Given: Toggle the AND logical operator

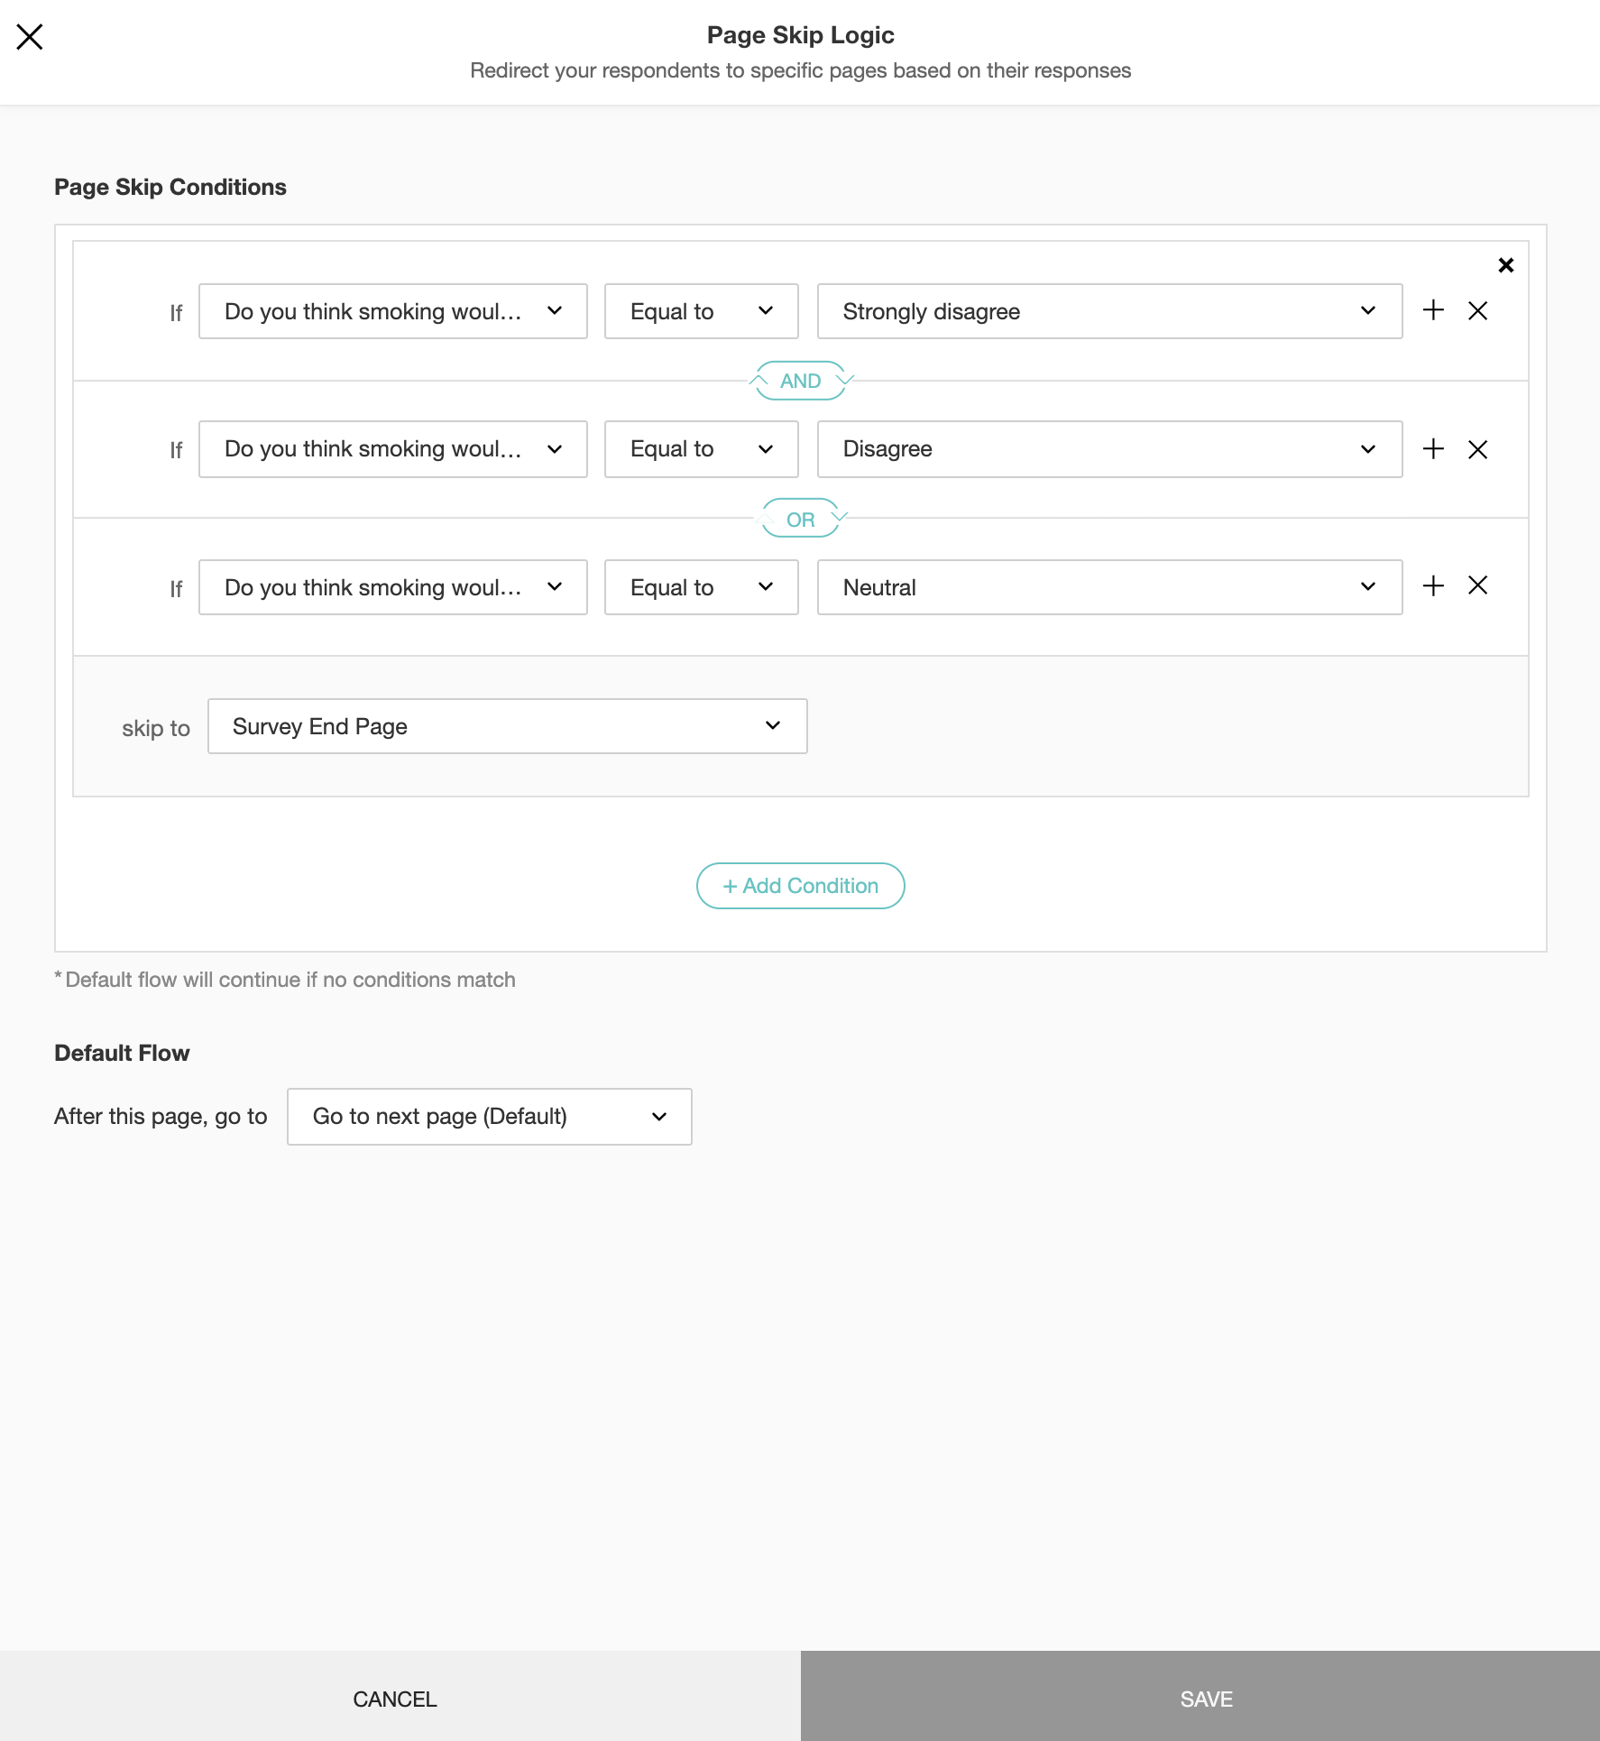Looking at the screenshot, I should pyautogui.click(x=800, y=381).
